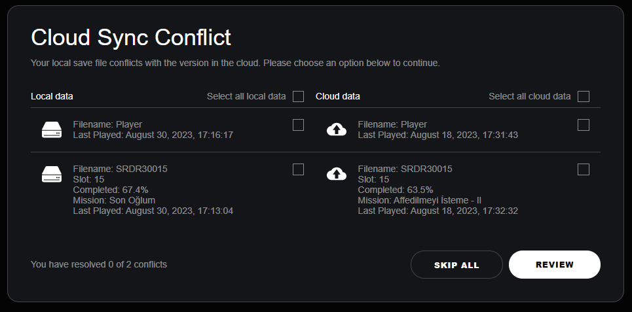The image size is (632, 312).
Task: Select local Player entry dated August 30
Action: [x=153, y=130]
